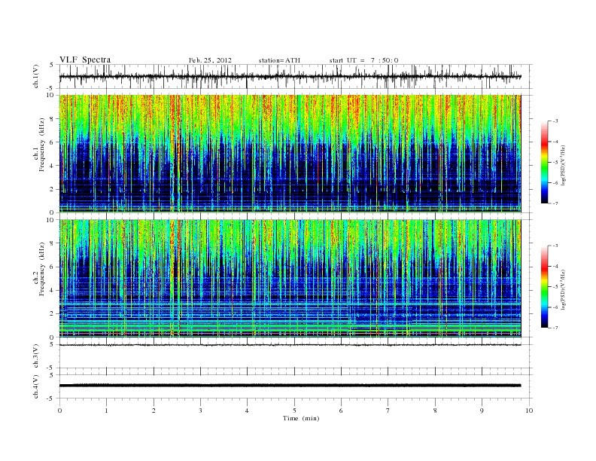Image resolution: width=596 pixels, height=461 pixels.
Task: Click the '-3' label on ch.2 color bar
Action: click(x=555, y=246)
